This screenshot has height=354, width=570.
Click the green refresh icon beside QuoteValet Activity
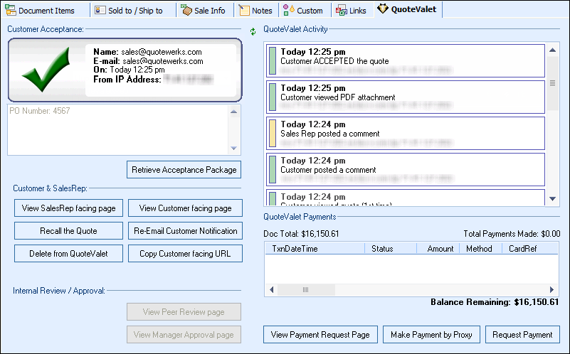pyautogui.click(x=253, y=32)
